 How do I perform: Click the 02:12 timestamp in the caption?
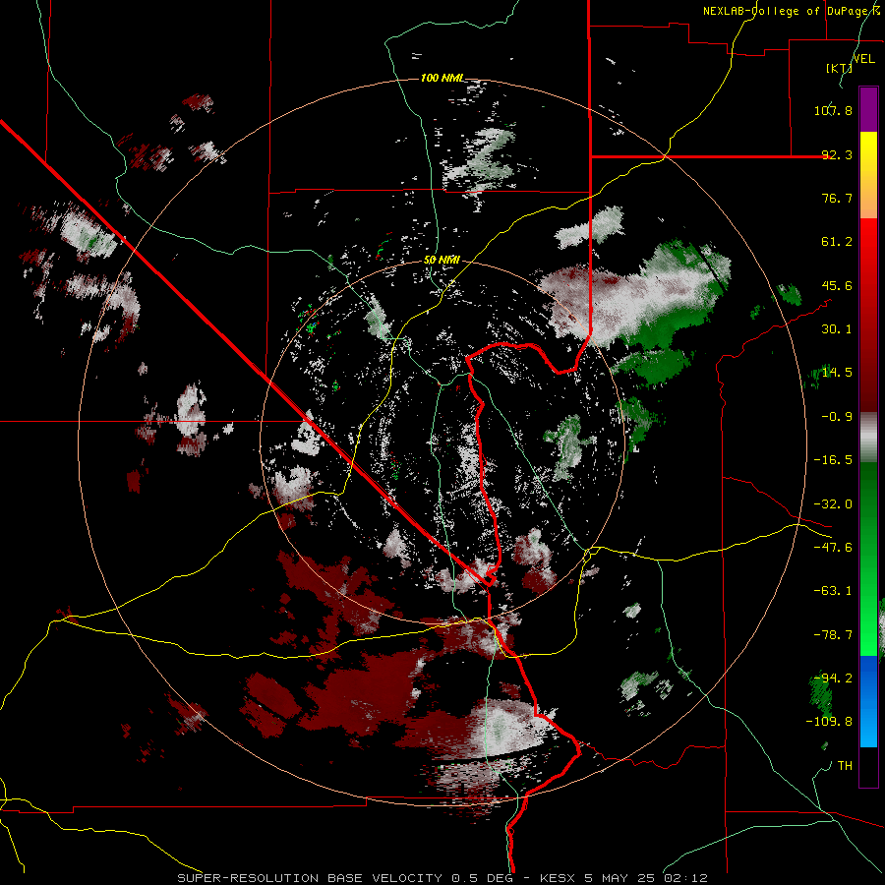point(685,878)
